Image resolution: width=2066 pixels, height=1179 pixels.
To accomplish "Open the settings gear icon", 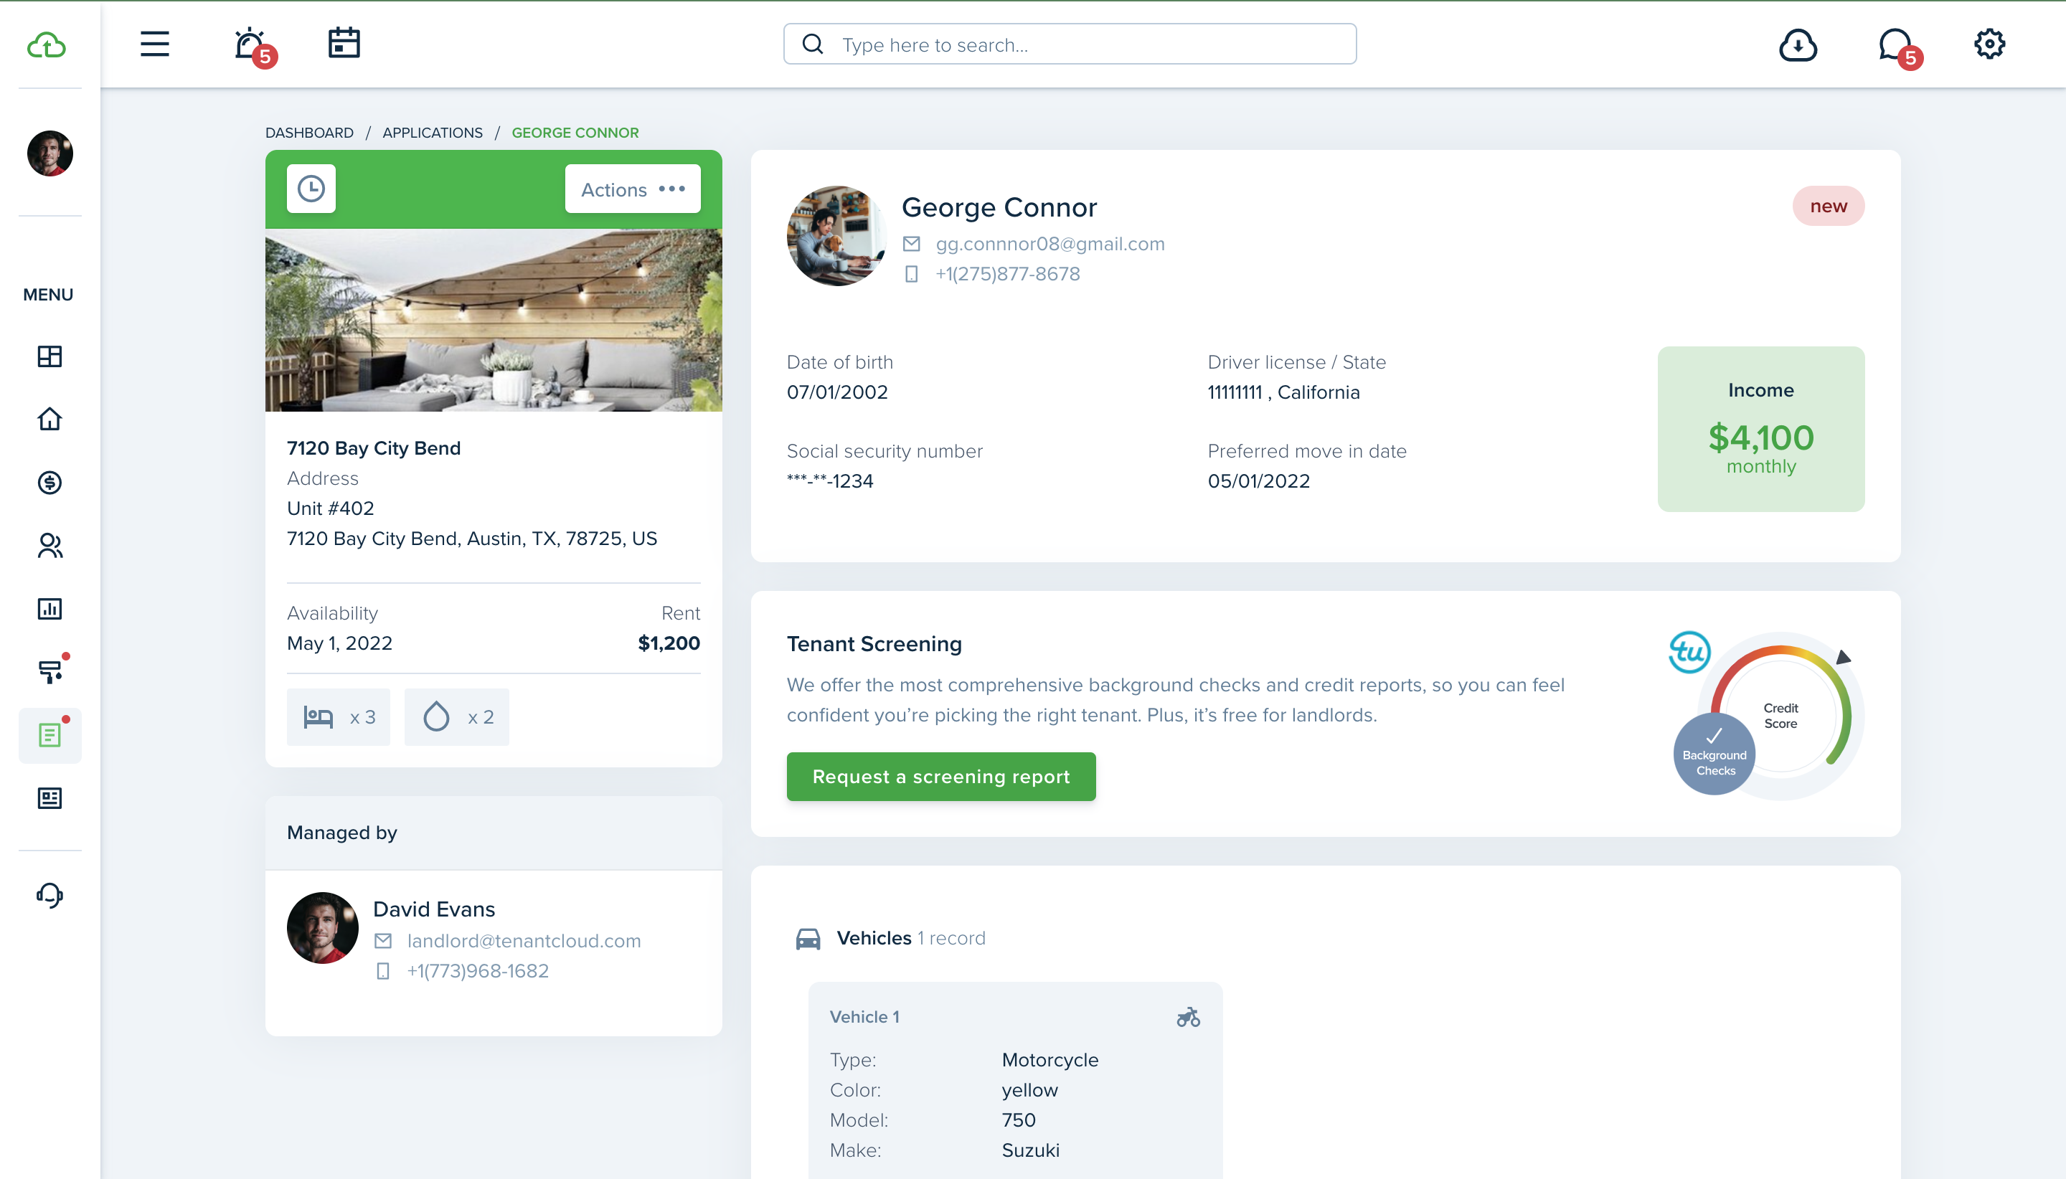I will (x=1989, y=44).
